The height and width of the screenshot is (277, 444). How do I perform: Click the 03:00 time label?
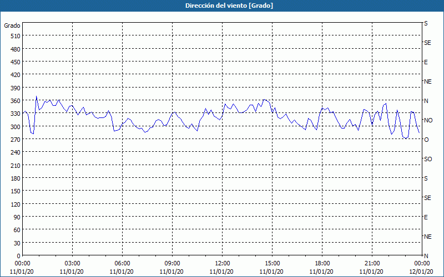(73, 264)
